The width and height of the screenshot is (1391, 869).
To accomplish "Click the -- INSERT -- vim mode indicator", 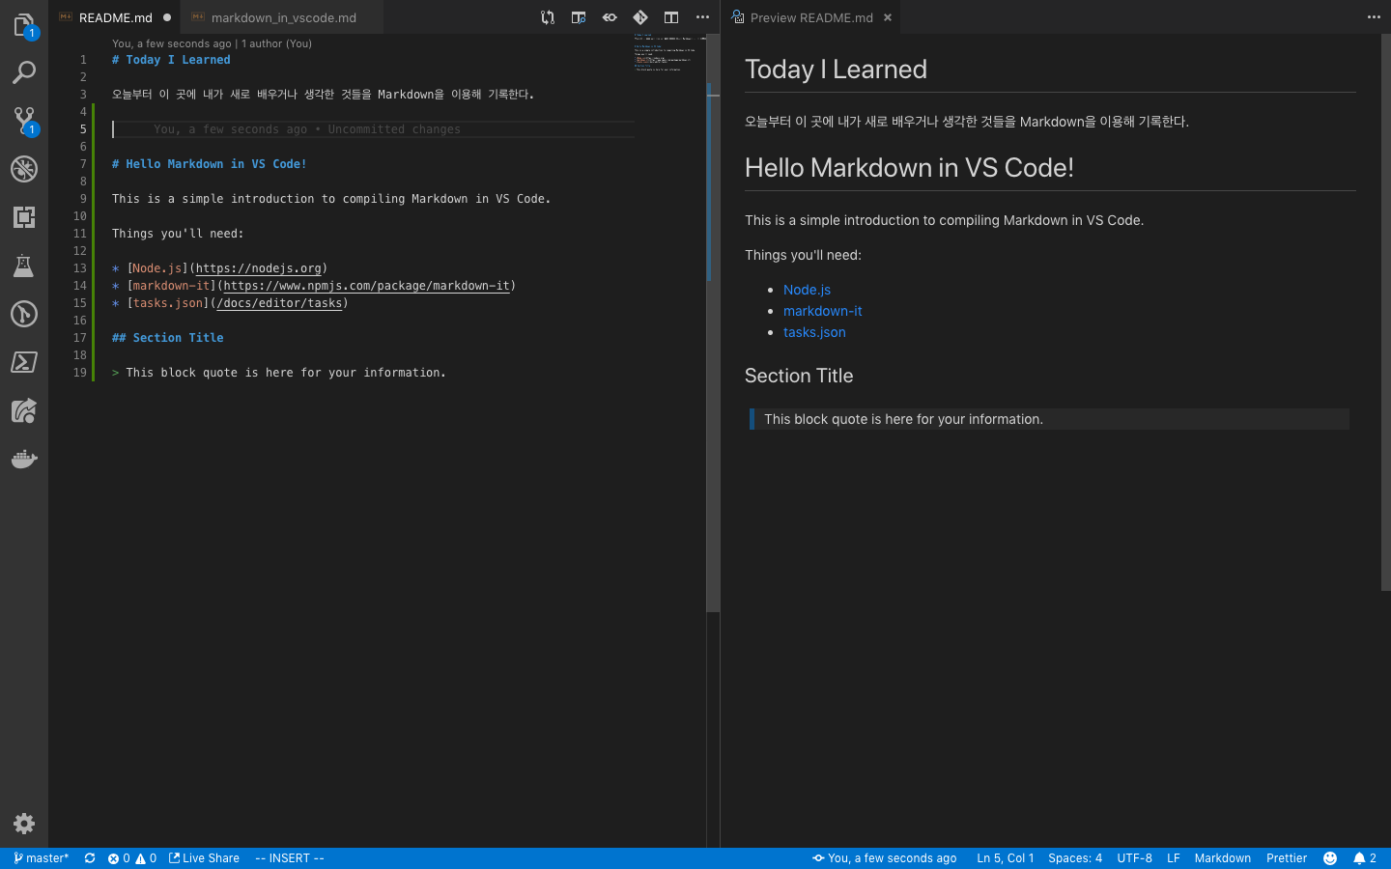I will click(290, 858).
